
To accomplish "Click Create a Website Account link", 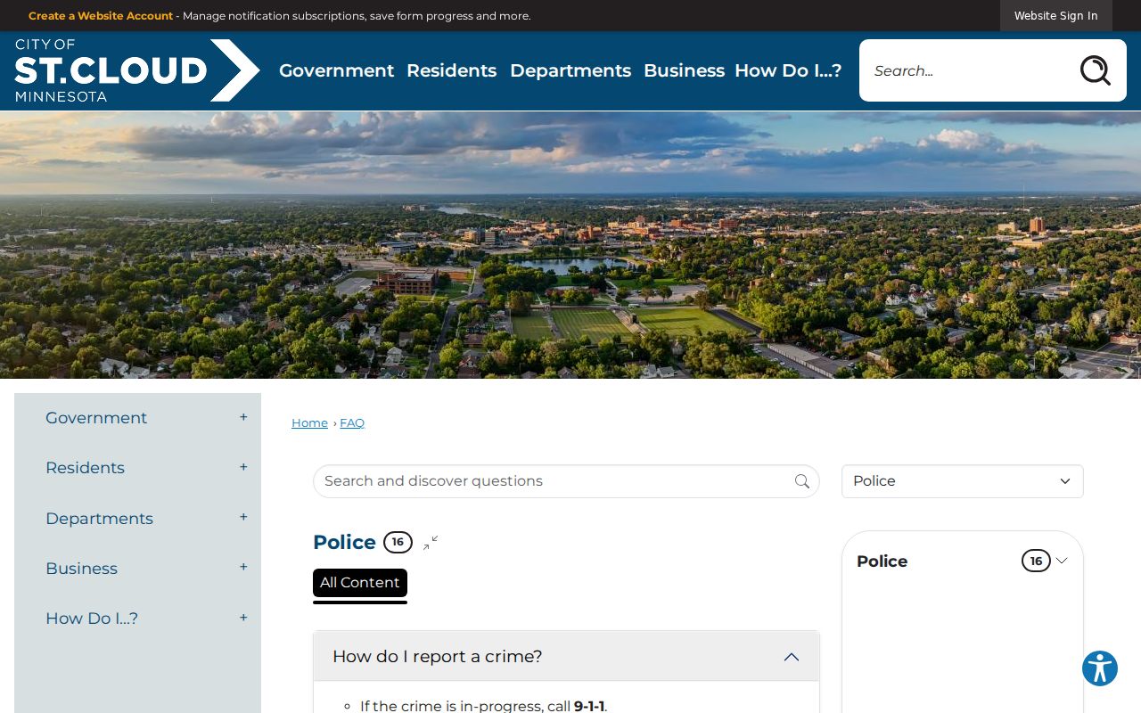I will pyautogui.click(x=101, y=16).
